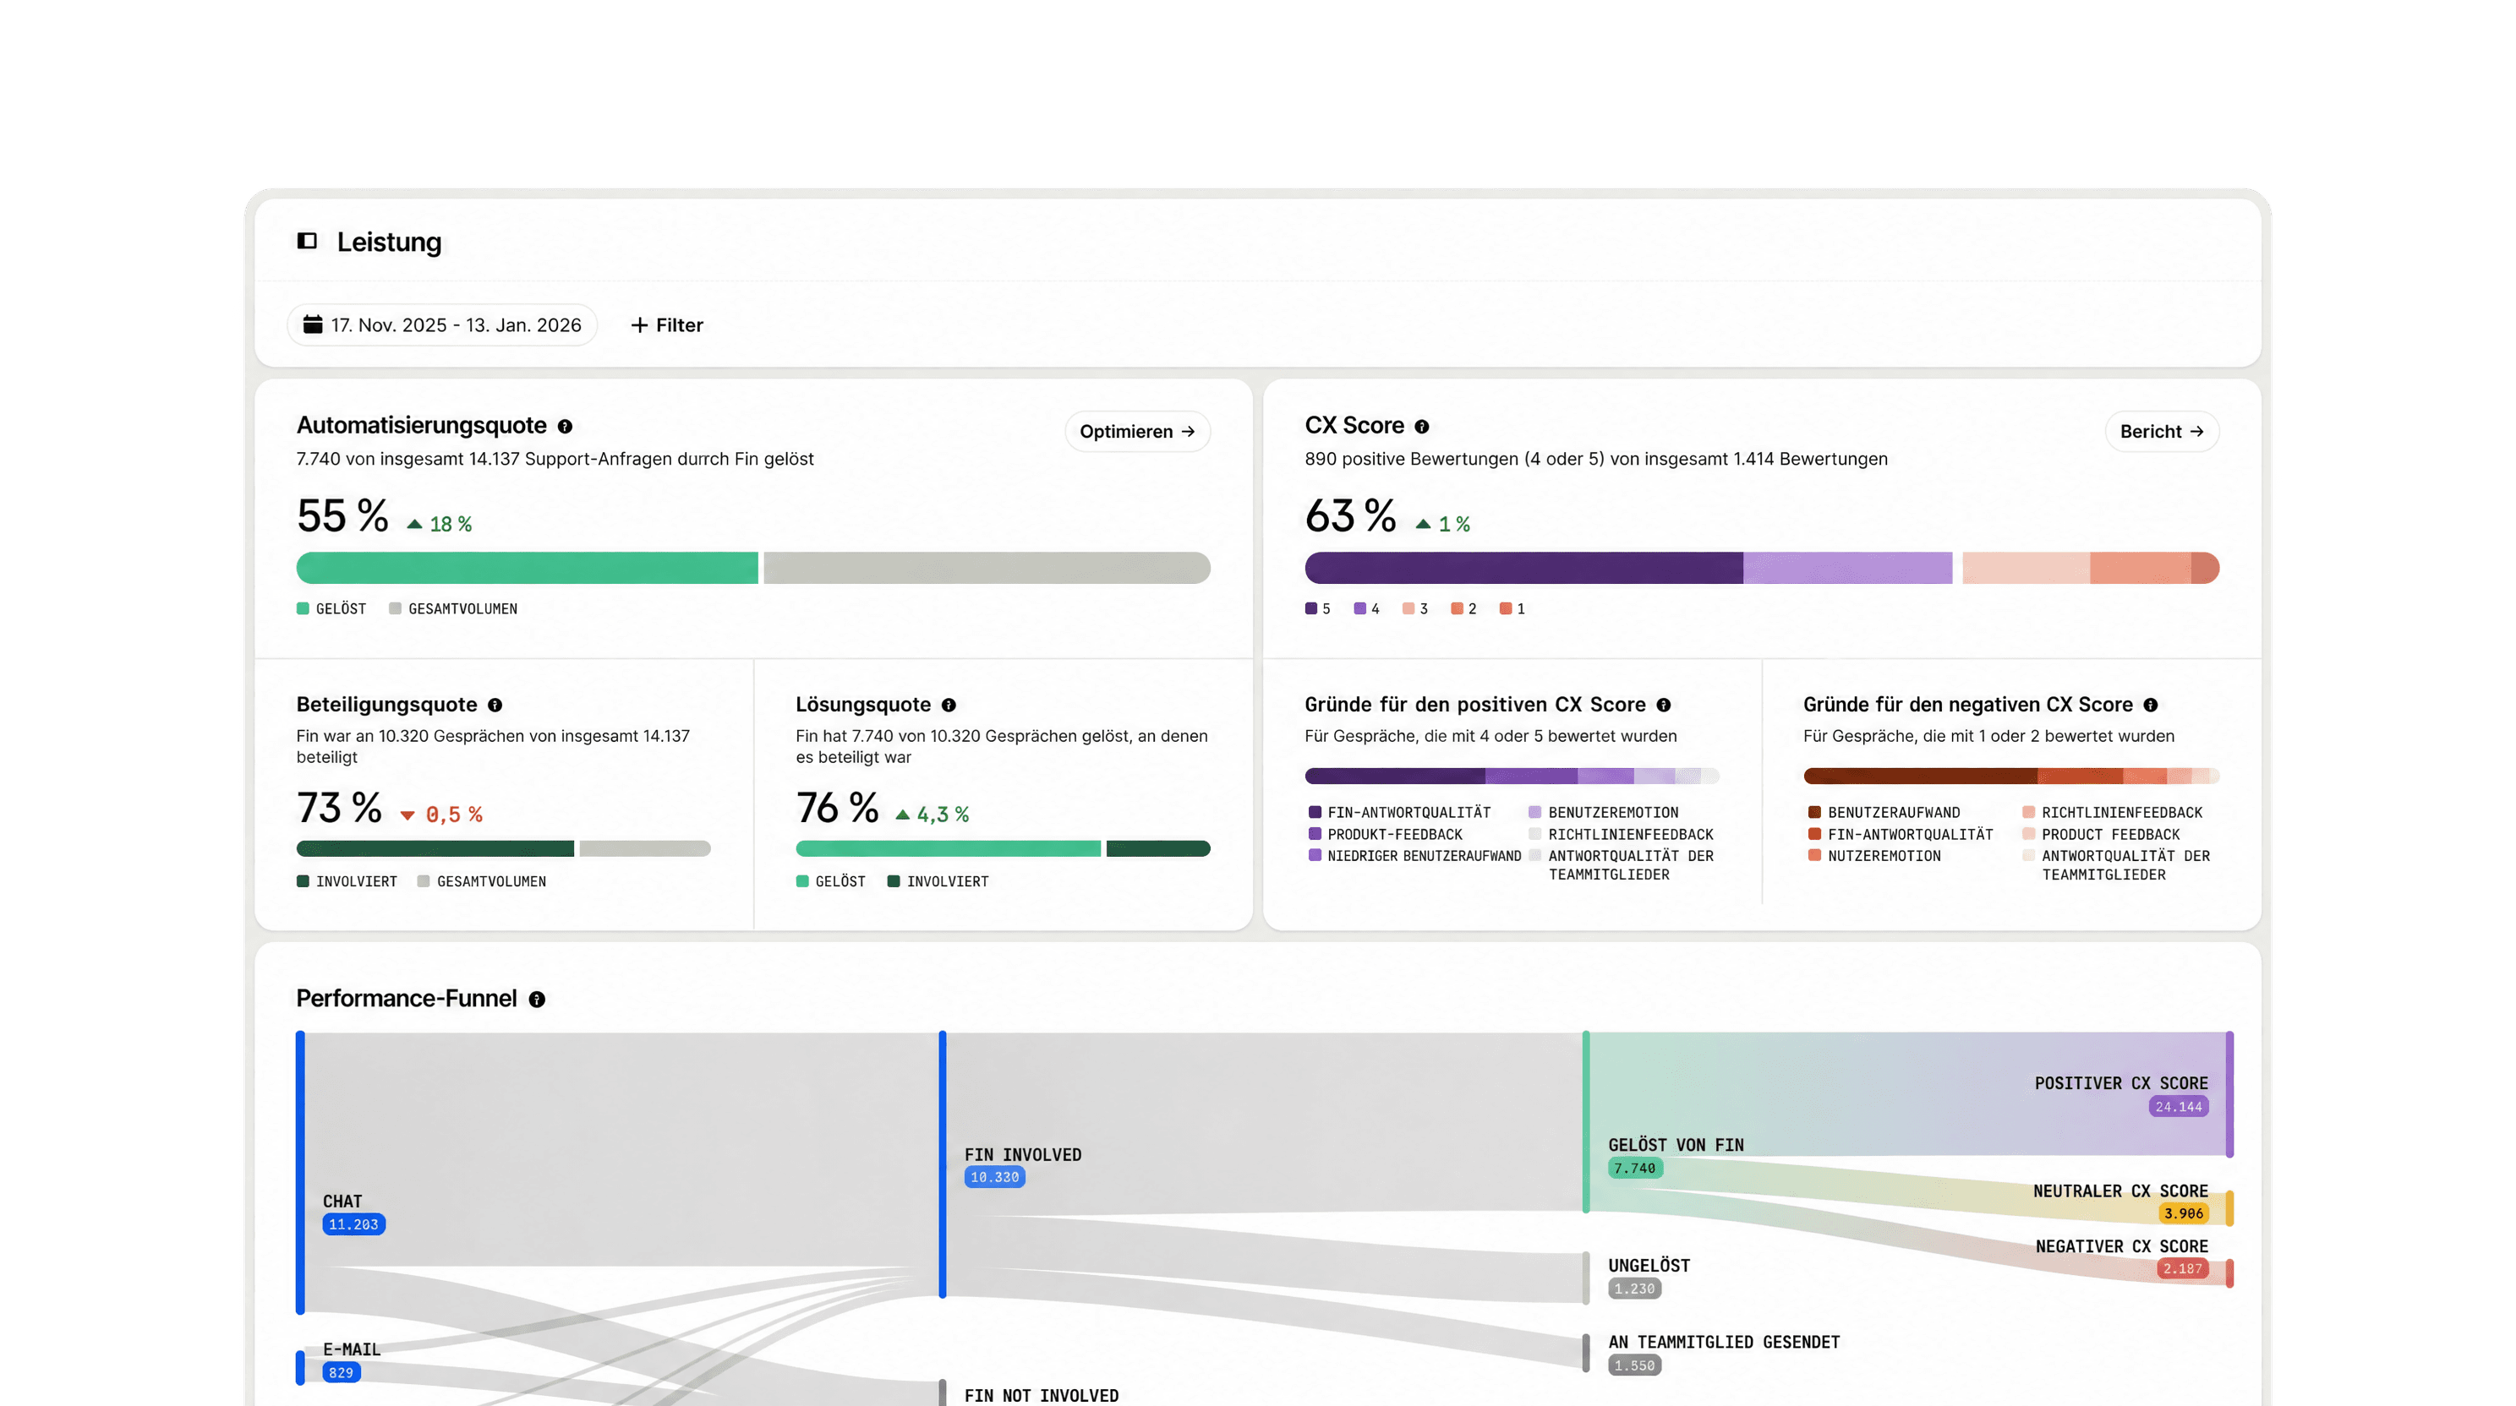The image size is (2516, 1406).
Task: Click An Teammitglied gesendet value 1.550
Action: pos(1635,1366)
